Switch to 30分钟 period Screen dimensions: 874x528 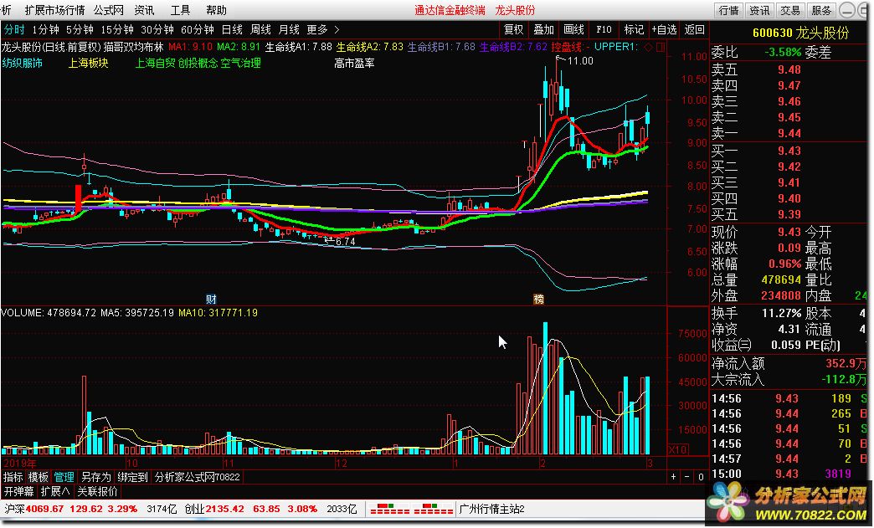click(157, 29)
